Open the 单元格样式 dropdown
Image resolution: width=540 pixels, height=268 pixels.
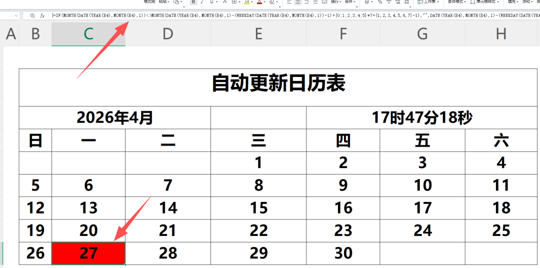tap(484, 1)
